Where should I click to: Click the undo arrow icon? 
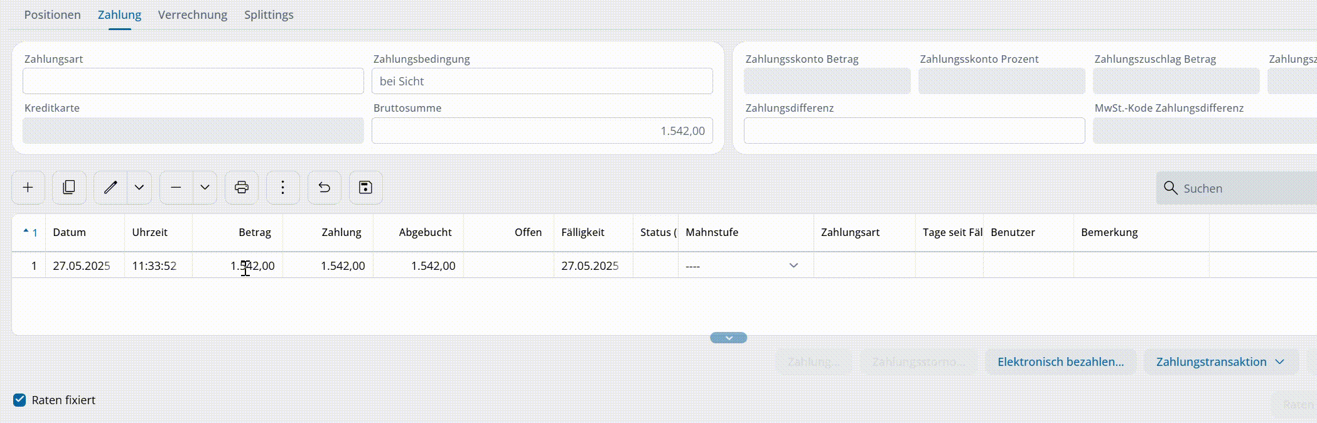pyautogui.click(x=325, y=188)
